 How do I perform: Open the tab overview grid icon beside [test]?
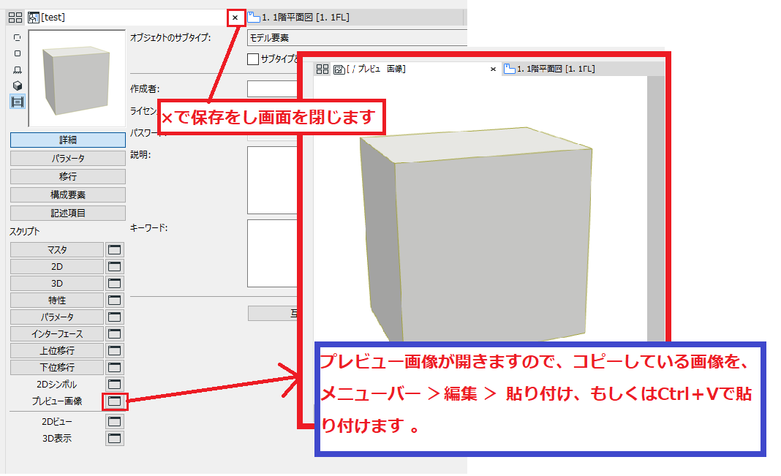click(15, 18)
